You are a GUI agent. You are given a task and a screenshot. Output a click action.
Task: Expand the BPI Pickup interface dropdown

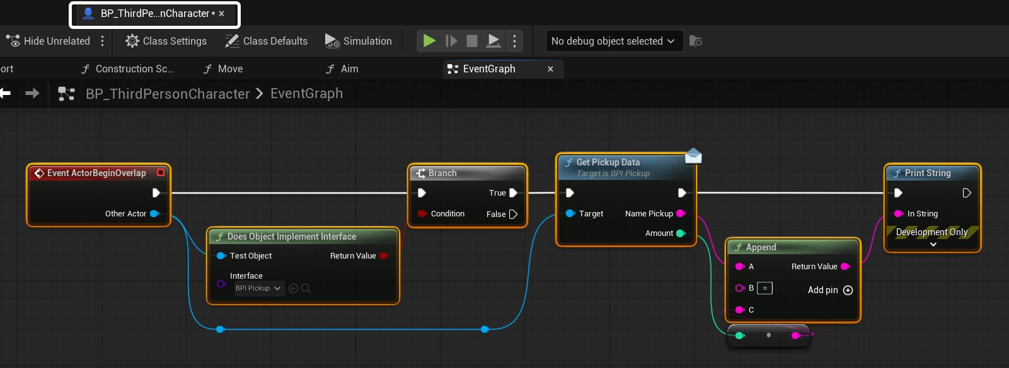pos(258,288)
